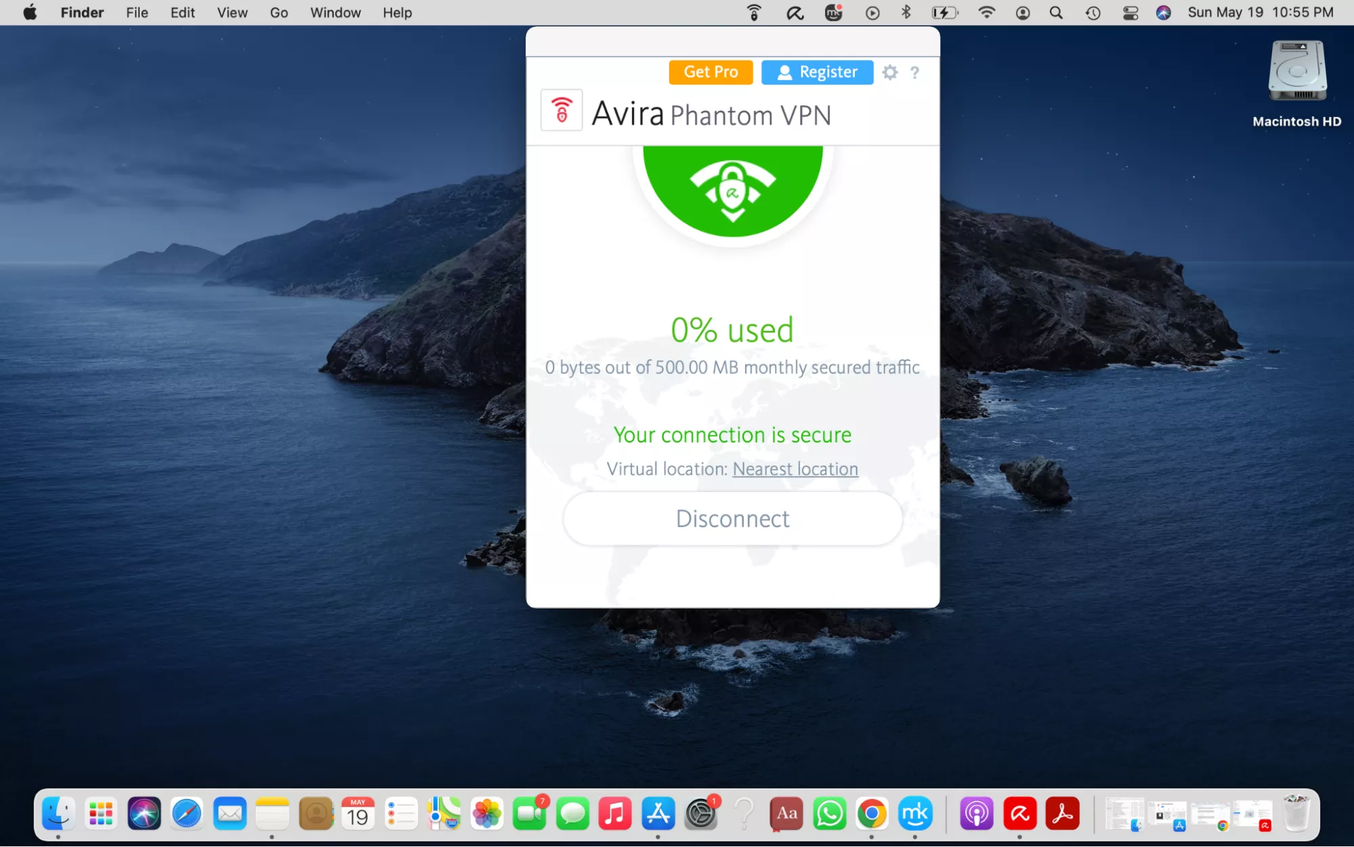Open Maps from the Dock
Image resolution: width=1354 pixels, height=847 pixels.
pyautogui.click(x=444, y=814)
